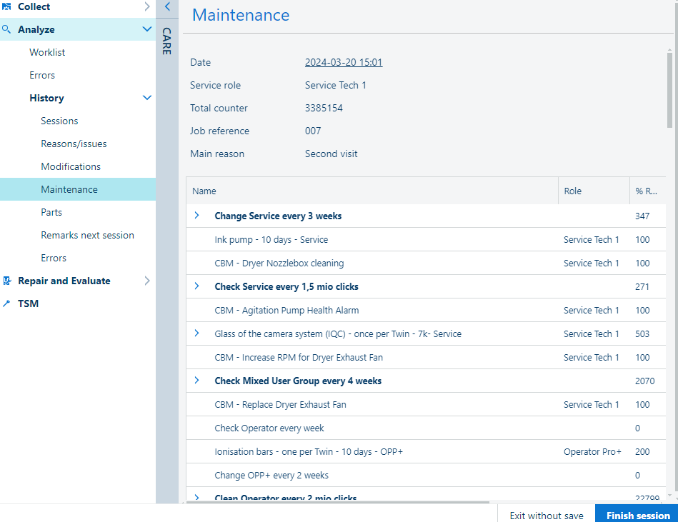This screenshot has width=678, height=522.
Task: Open the date link 2024-03-20 15:01
Action: 344,62
